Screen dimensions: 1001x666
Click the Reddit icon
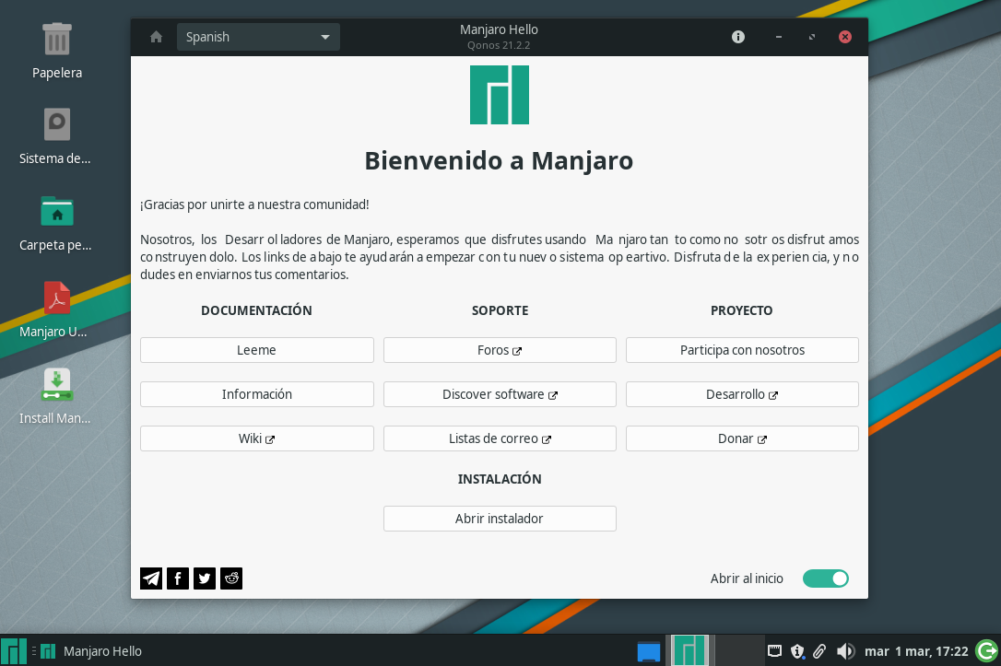230,578
